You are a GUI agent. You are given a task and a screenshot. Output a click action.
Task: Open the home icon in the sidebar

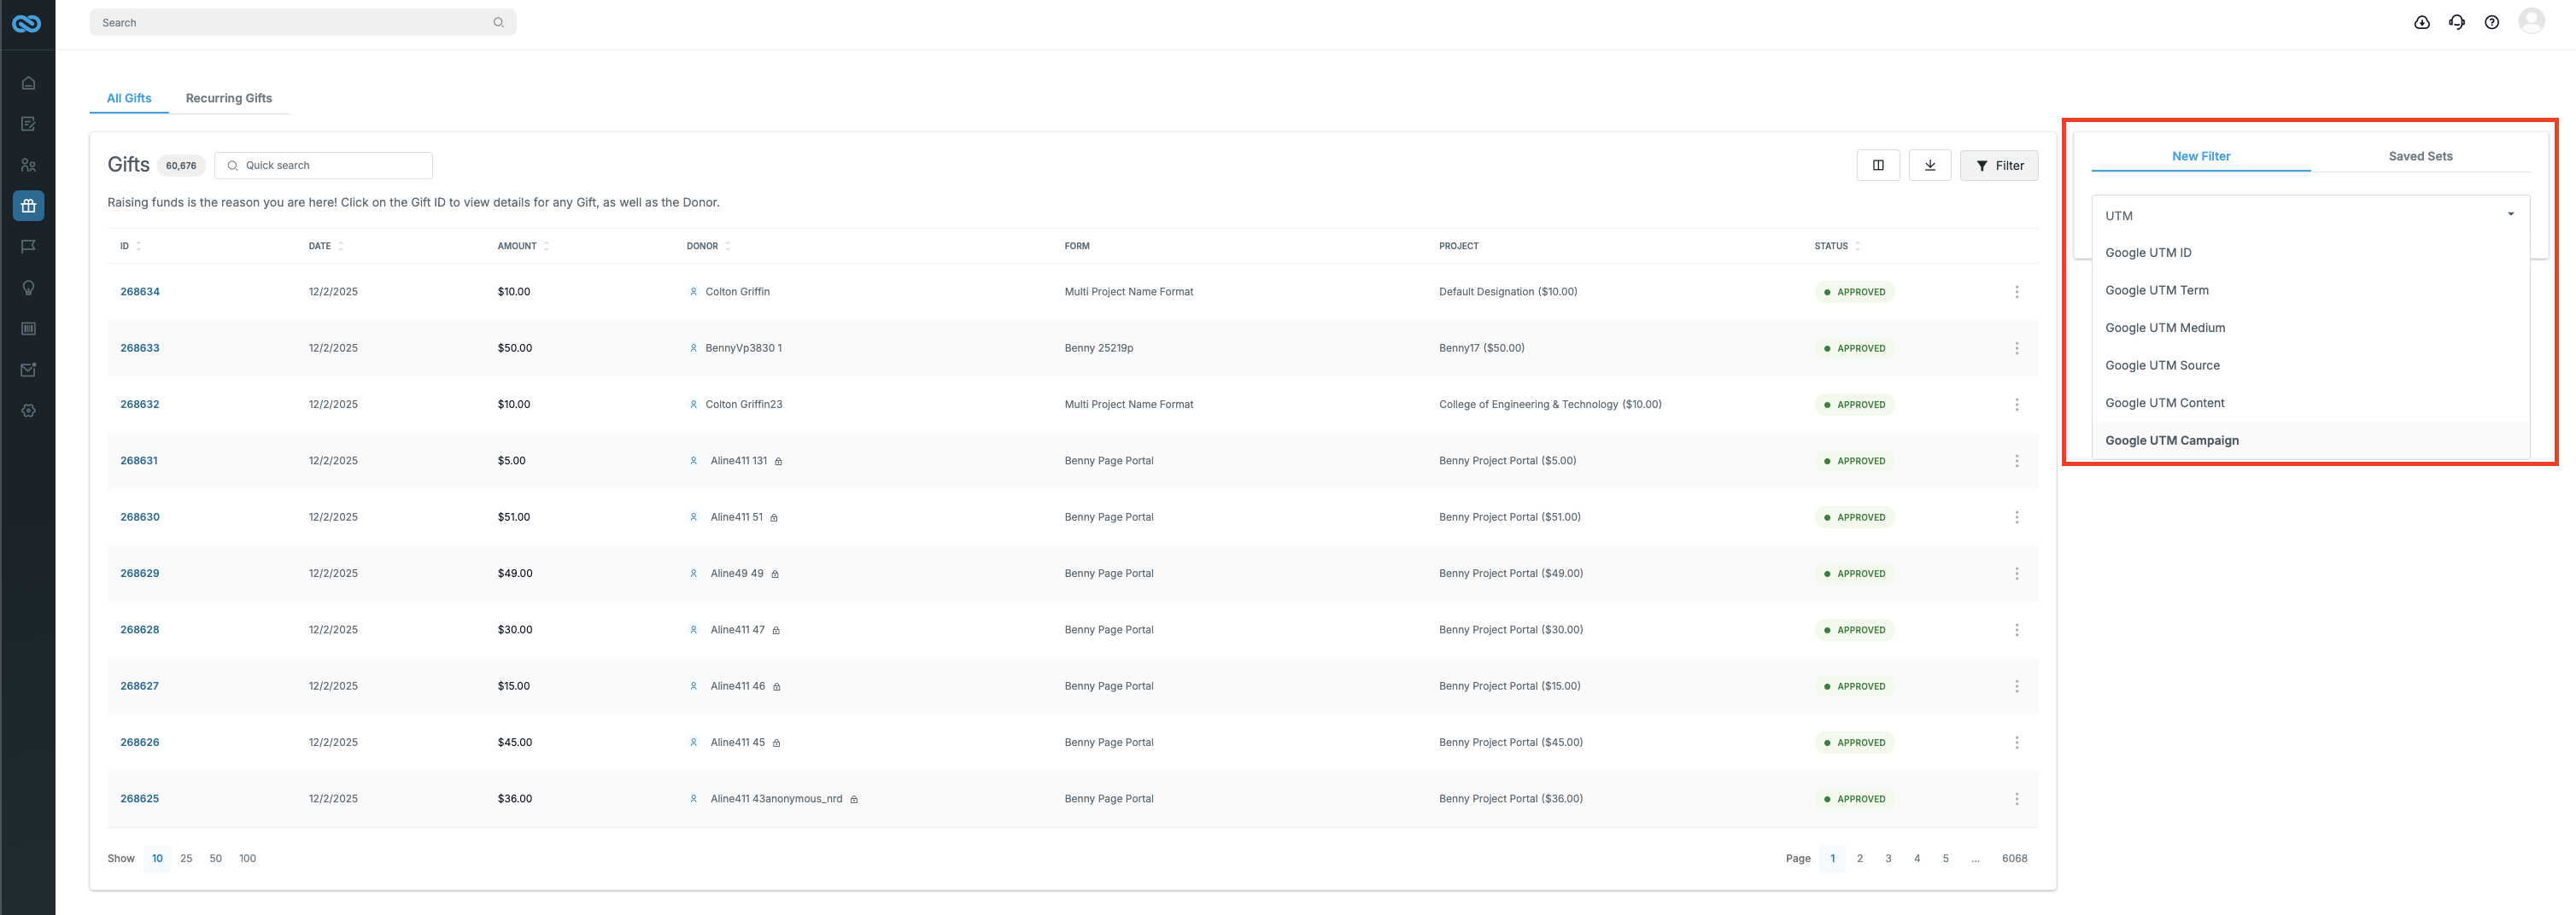tap(28, 83)
